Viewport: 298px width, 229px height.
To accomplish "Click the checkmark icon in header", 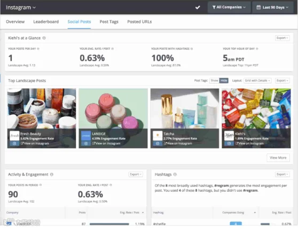I will point(198,7).
